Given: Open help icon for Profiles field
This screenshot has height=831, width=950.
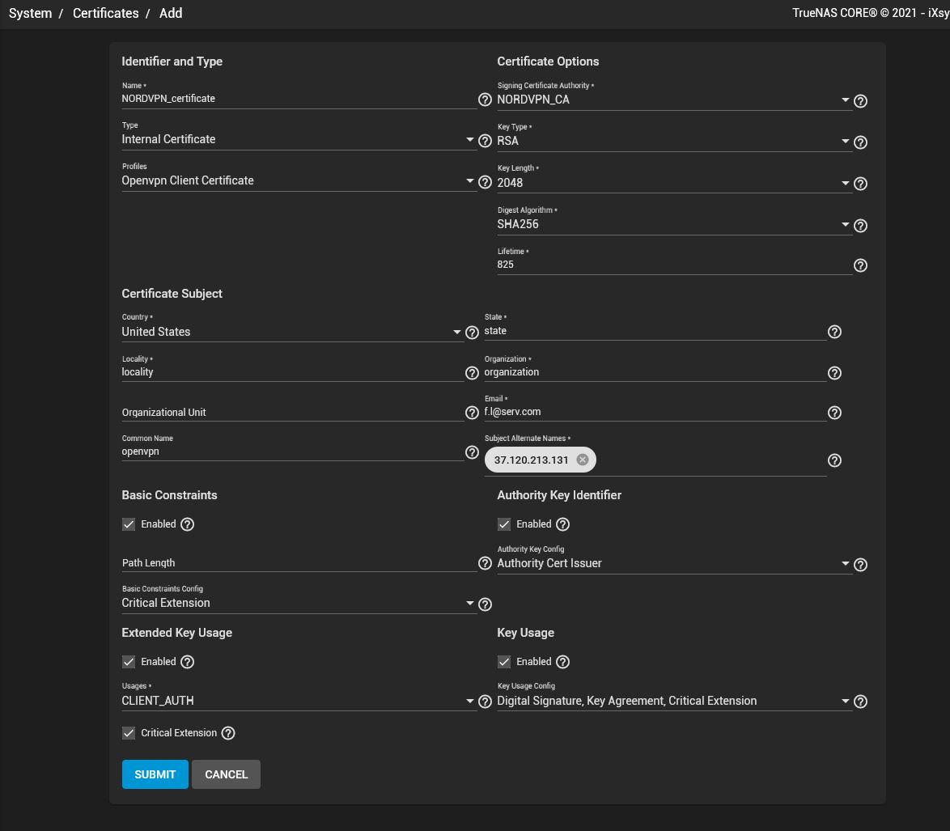Looking at the screenshot, I should tap(485, 182).
